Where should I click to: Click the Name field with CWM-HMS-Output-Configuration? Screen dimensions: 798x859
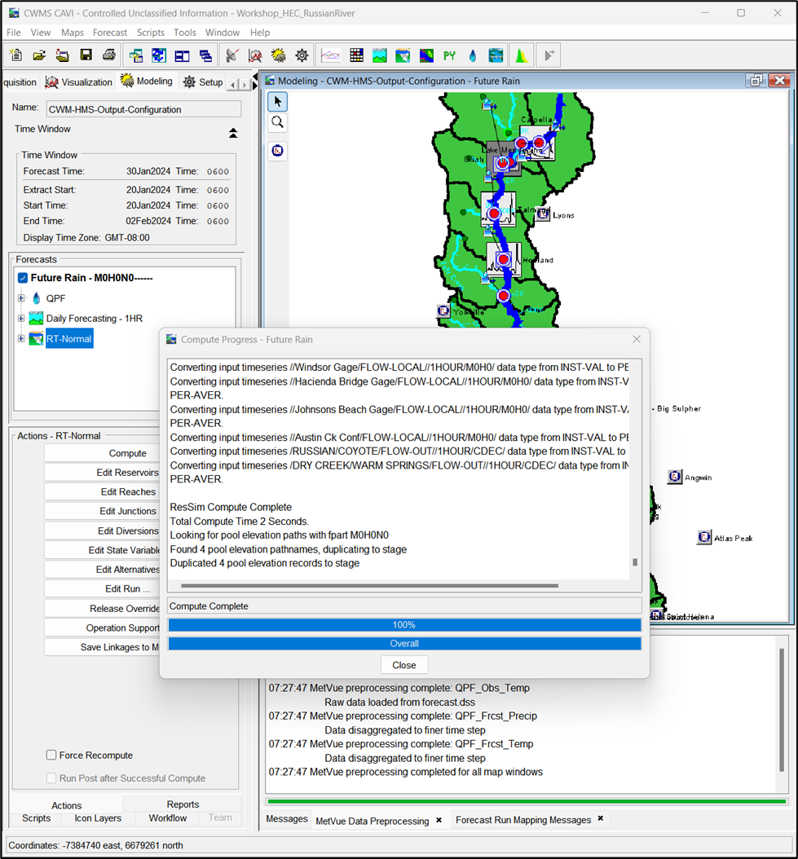[143, 109]
